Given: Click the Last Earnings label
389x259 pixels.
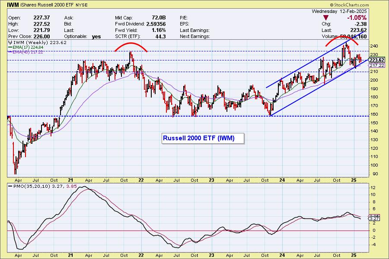Looking at the screenshot, I should click(x=194, y=30).
